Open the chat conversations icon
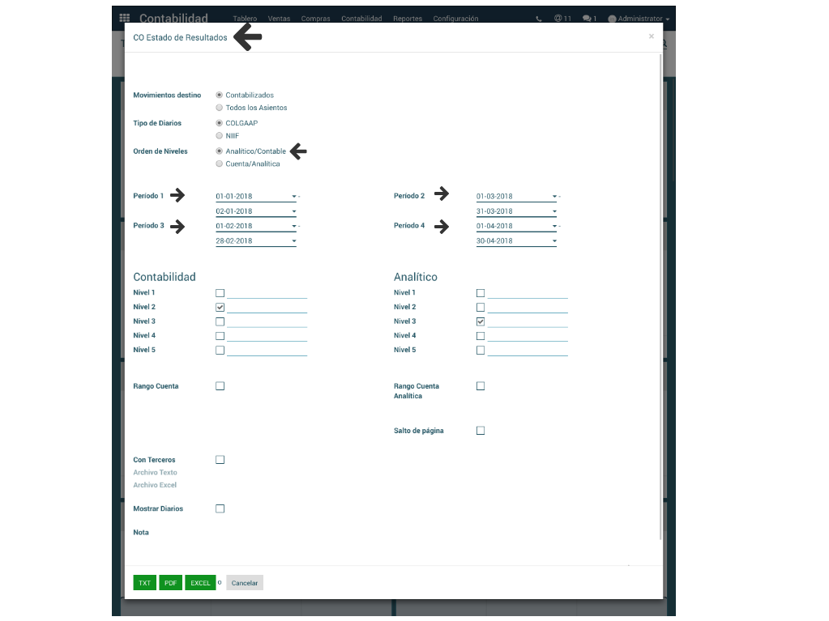 pos(589,19)
